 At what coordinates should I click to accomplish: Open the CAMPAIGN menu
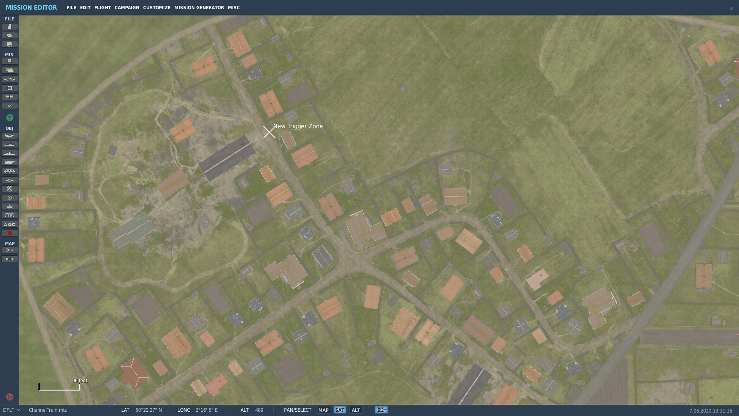(x=127, y=8)
